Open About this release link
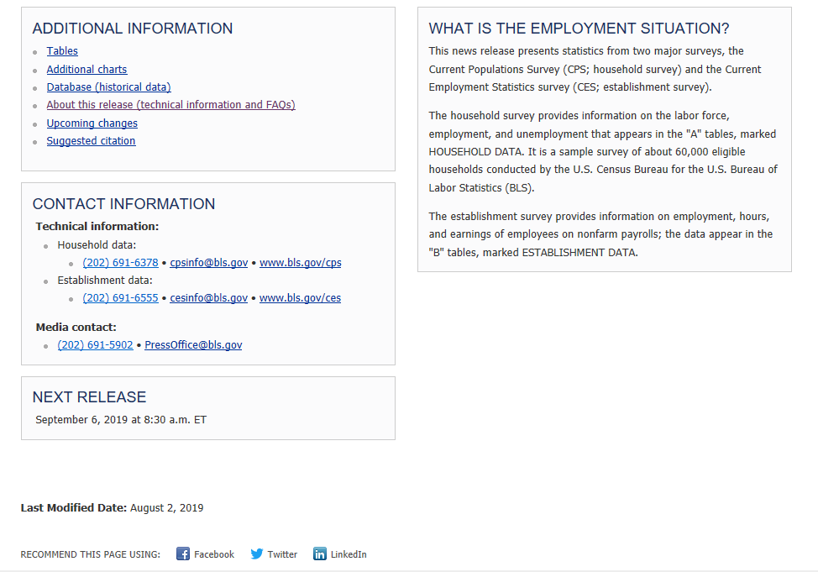 tap(170, 105)
